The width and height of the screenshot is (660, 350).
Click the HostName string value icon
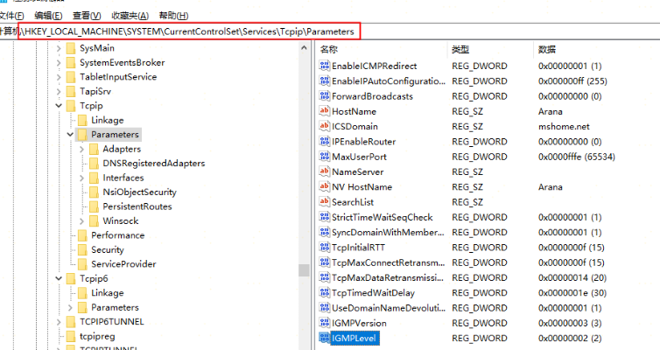[325, 112]
